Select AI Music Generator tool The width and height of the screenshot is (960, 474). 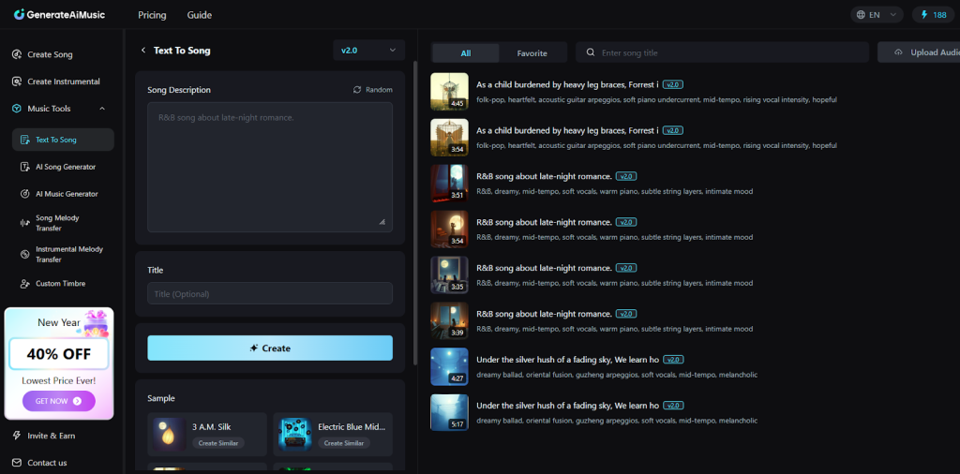[x=66, y=194]
